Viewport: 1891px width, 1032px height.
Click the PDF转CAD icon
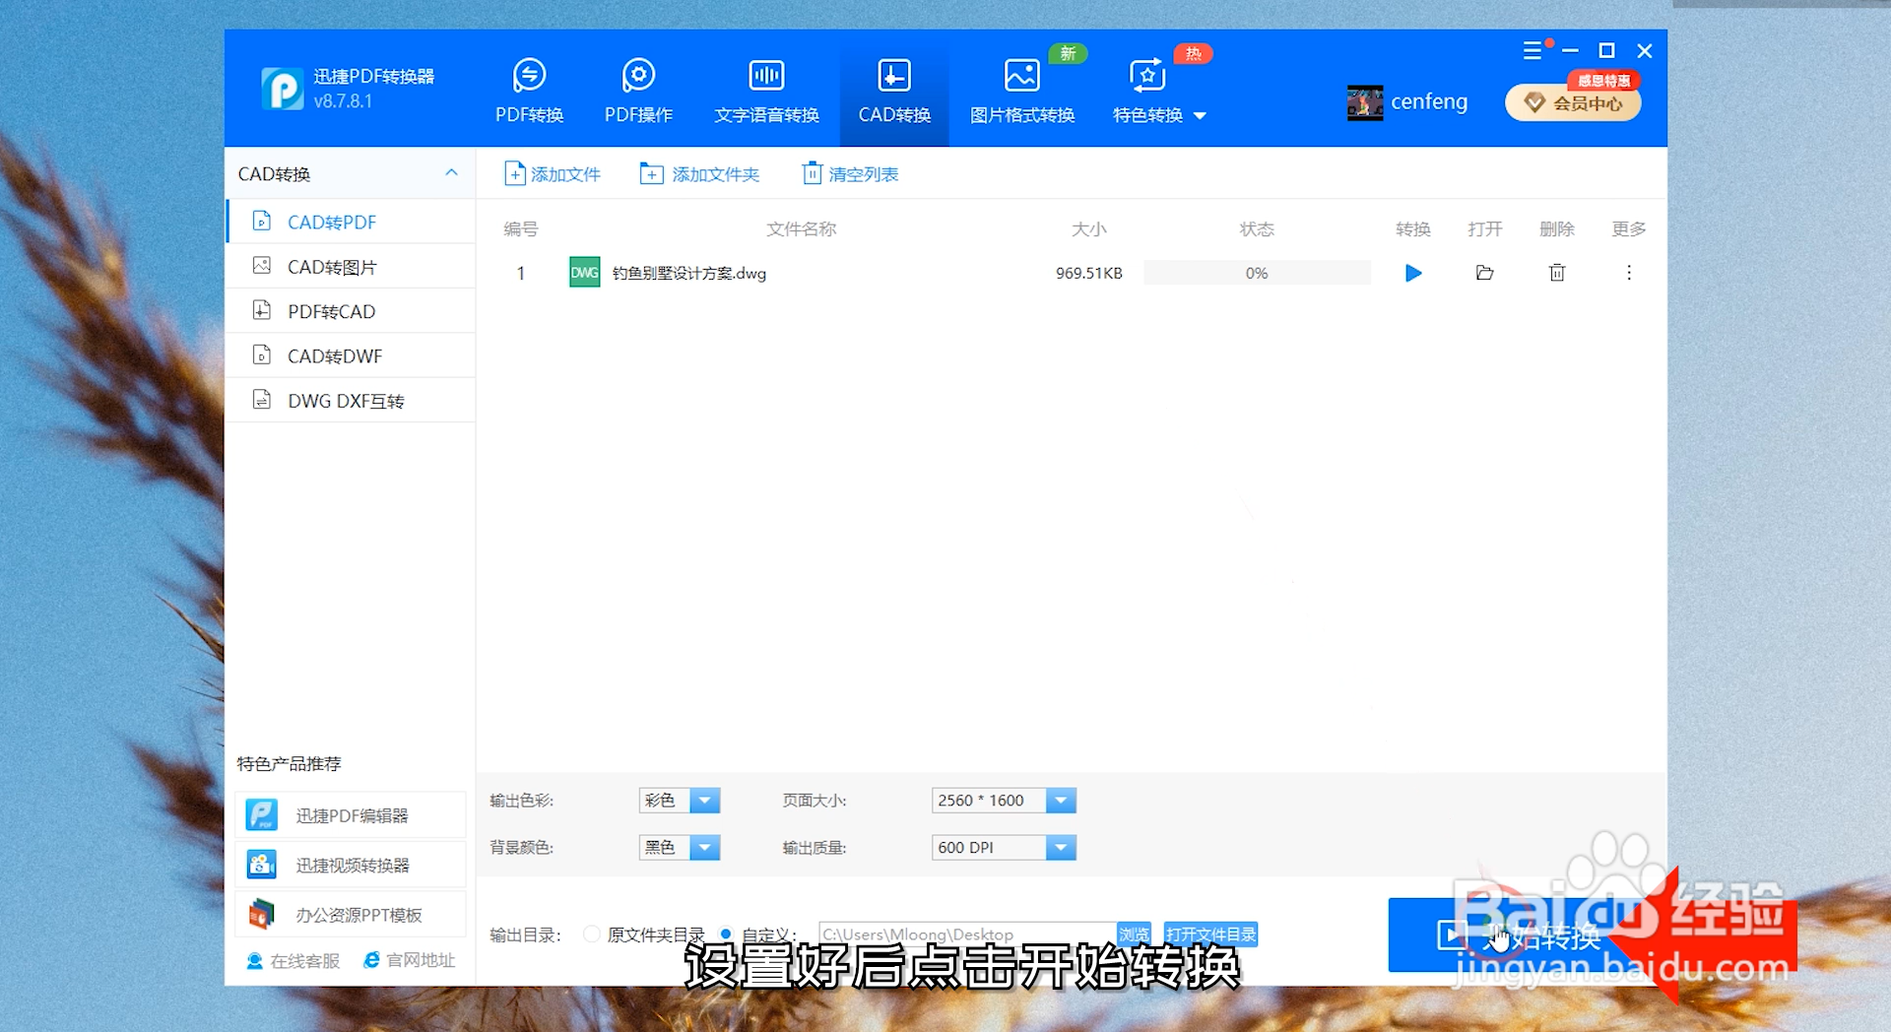261,310
